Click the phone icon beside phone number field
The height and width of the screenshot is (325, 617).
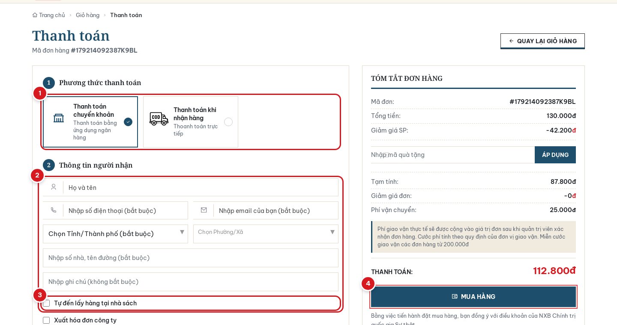tap(54, 210)
